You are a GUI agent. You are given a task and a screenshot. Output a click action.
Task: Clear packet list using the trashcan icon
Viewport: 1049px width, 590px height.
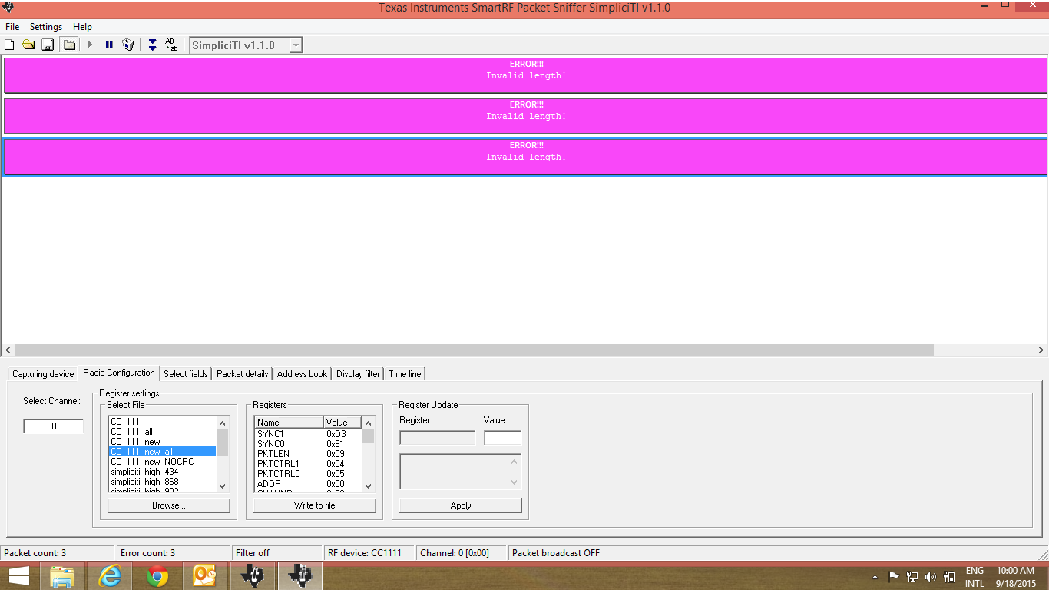click(128, 44)
